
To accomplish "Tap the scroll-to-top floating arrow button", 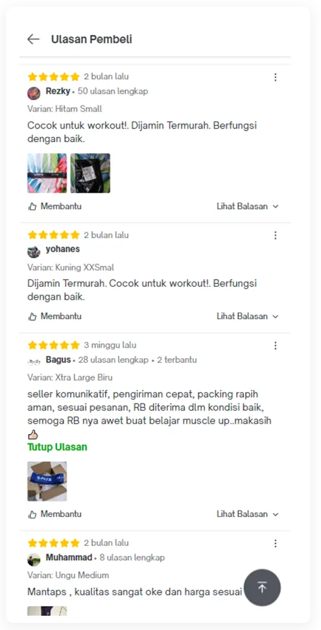I will click(262, 587).
